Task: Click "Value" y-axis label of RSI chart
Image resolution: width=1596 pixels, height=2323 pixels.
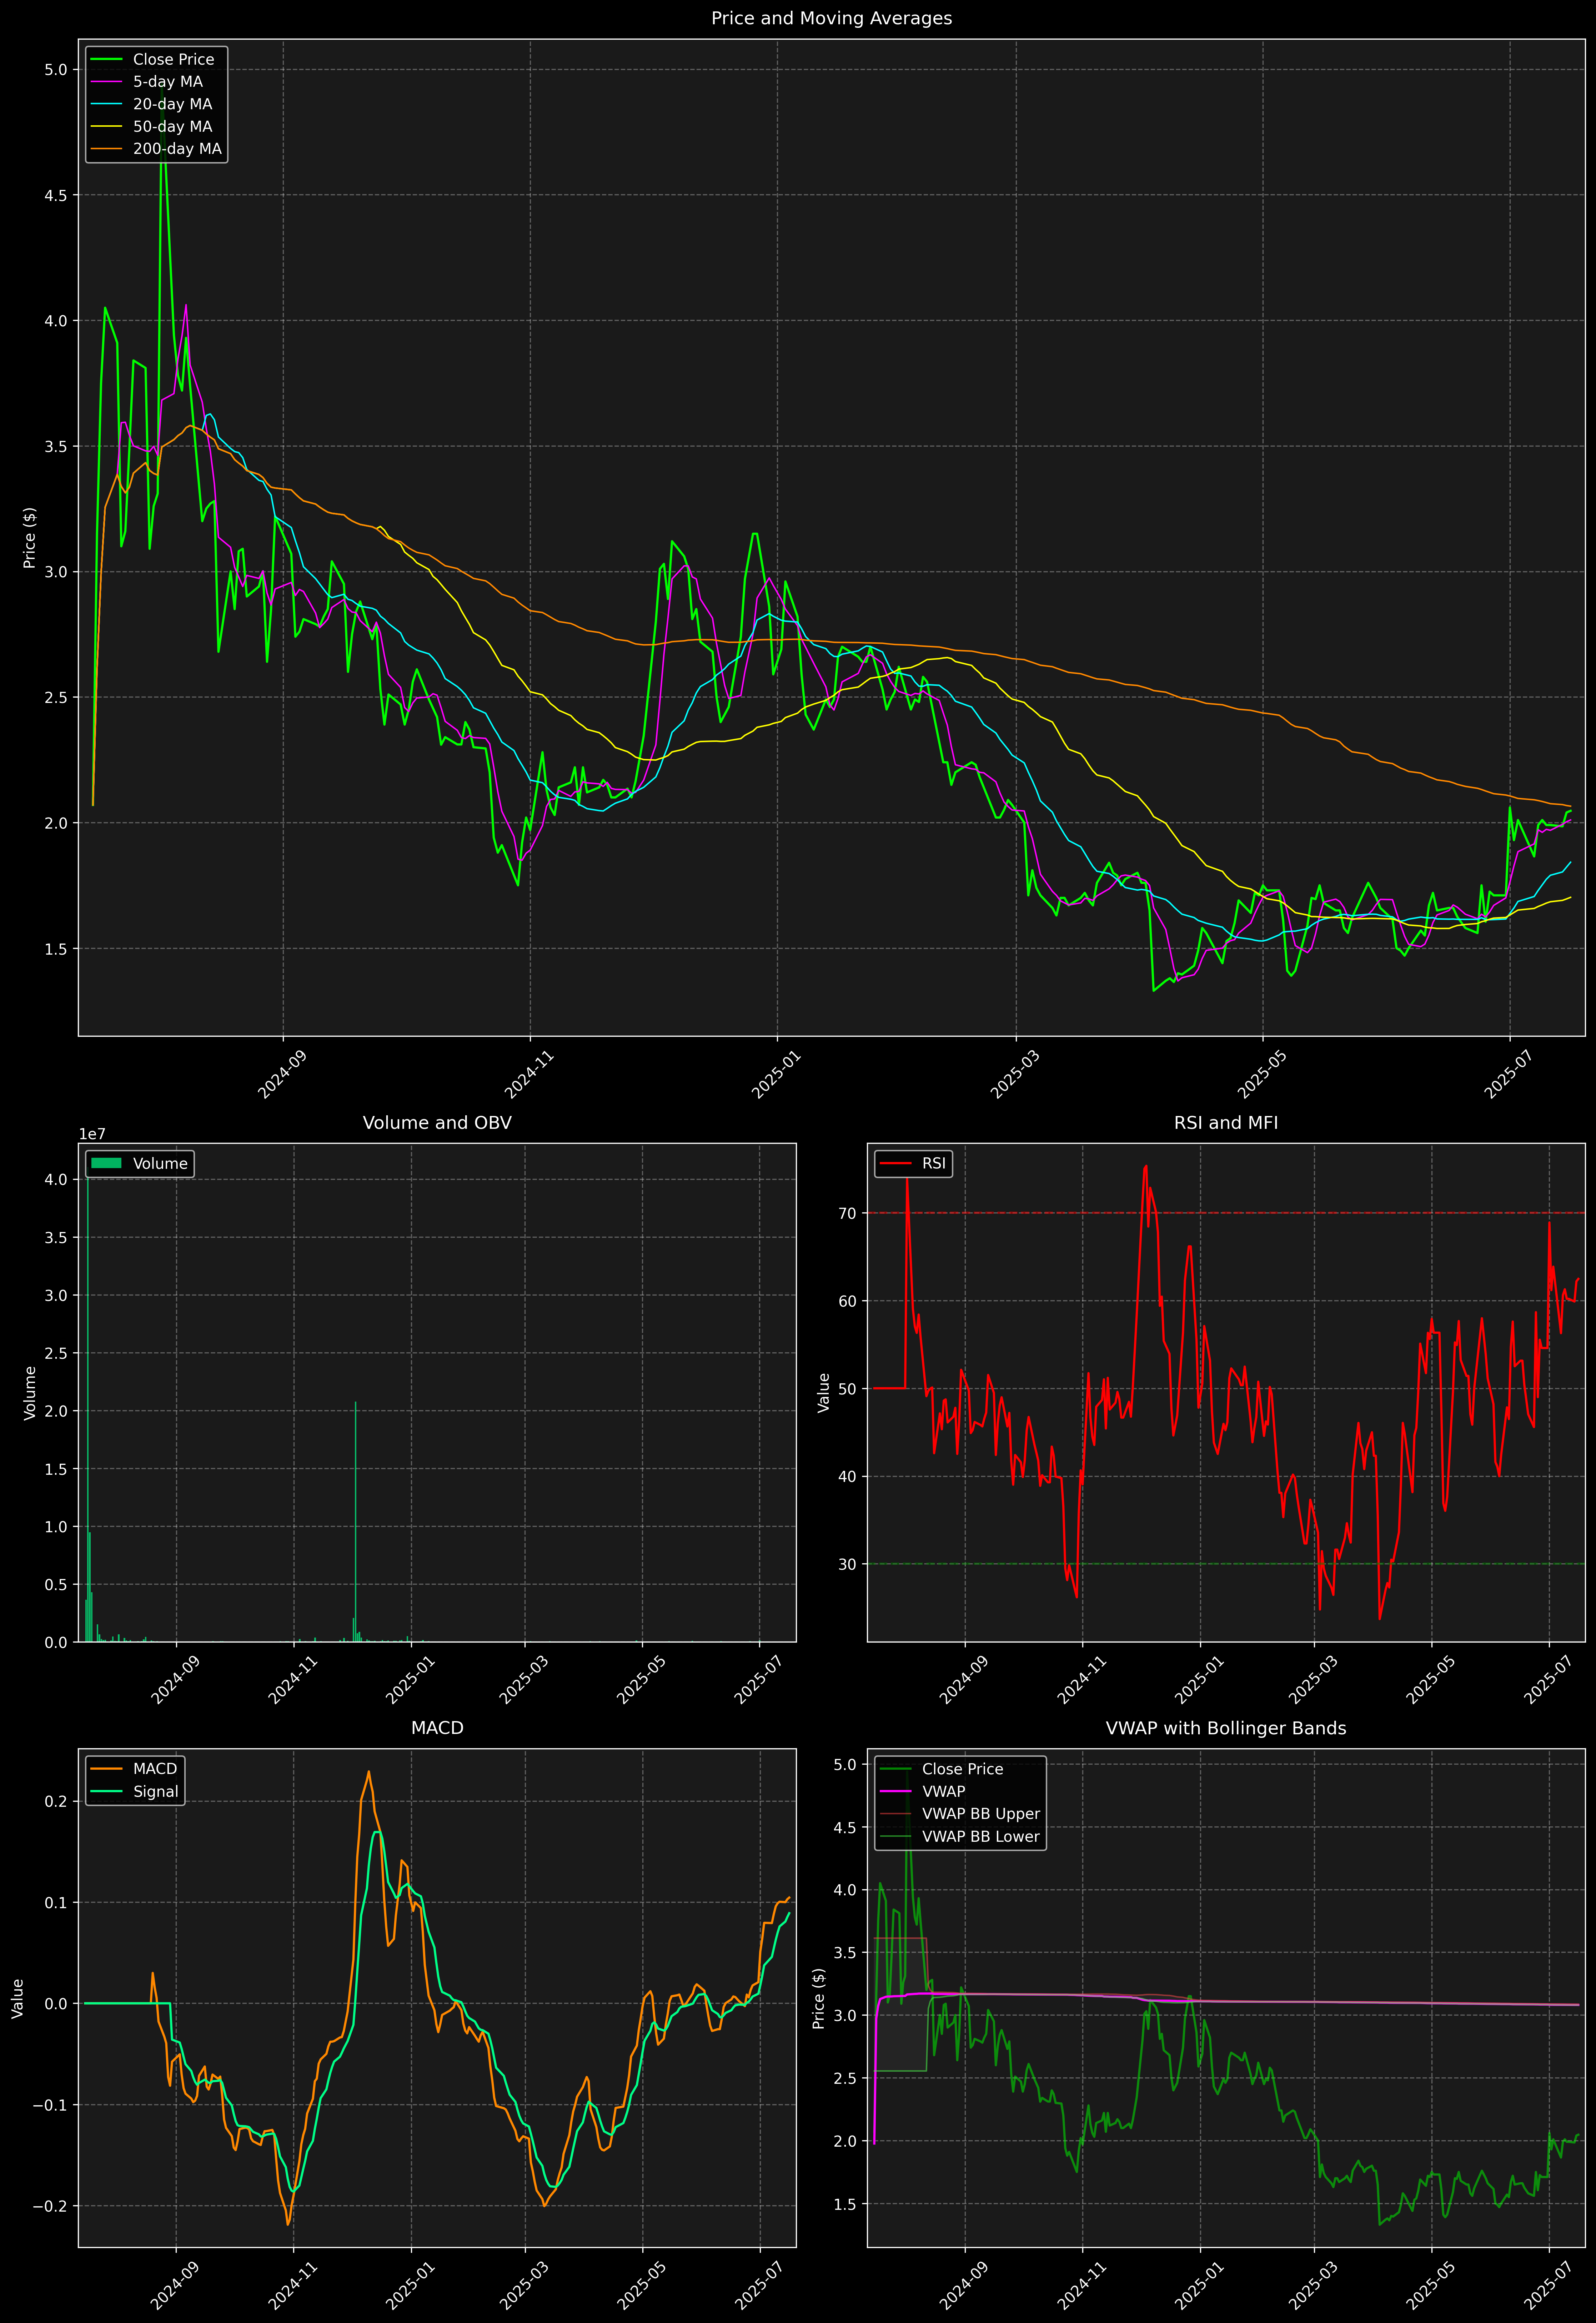Action: point(824,1392)
